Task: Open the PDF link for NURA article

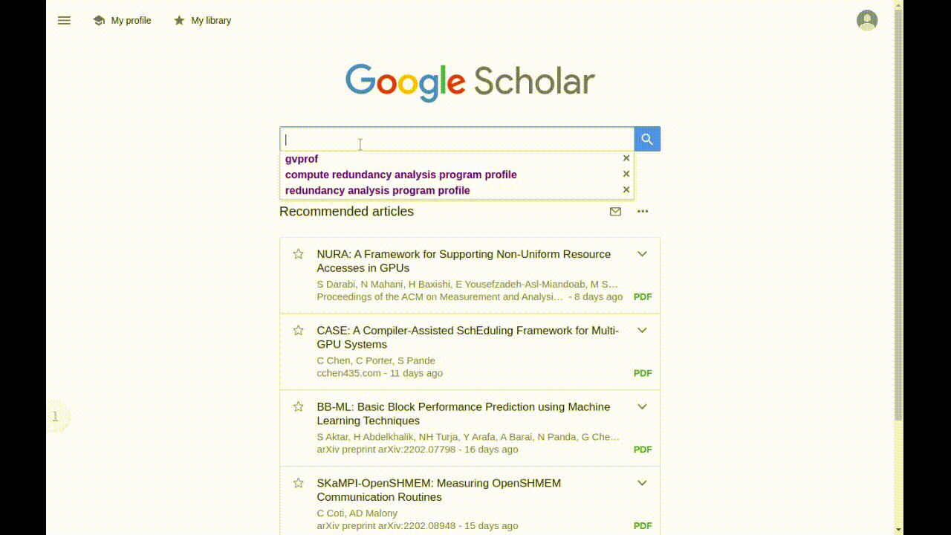Action: (x=643, y=296)
